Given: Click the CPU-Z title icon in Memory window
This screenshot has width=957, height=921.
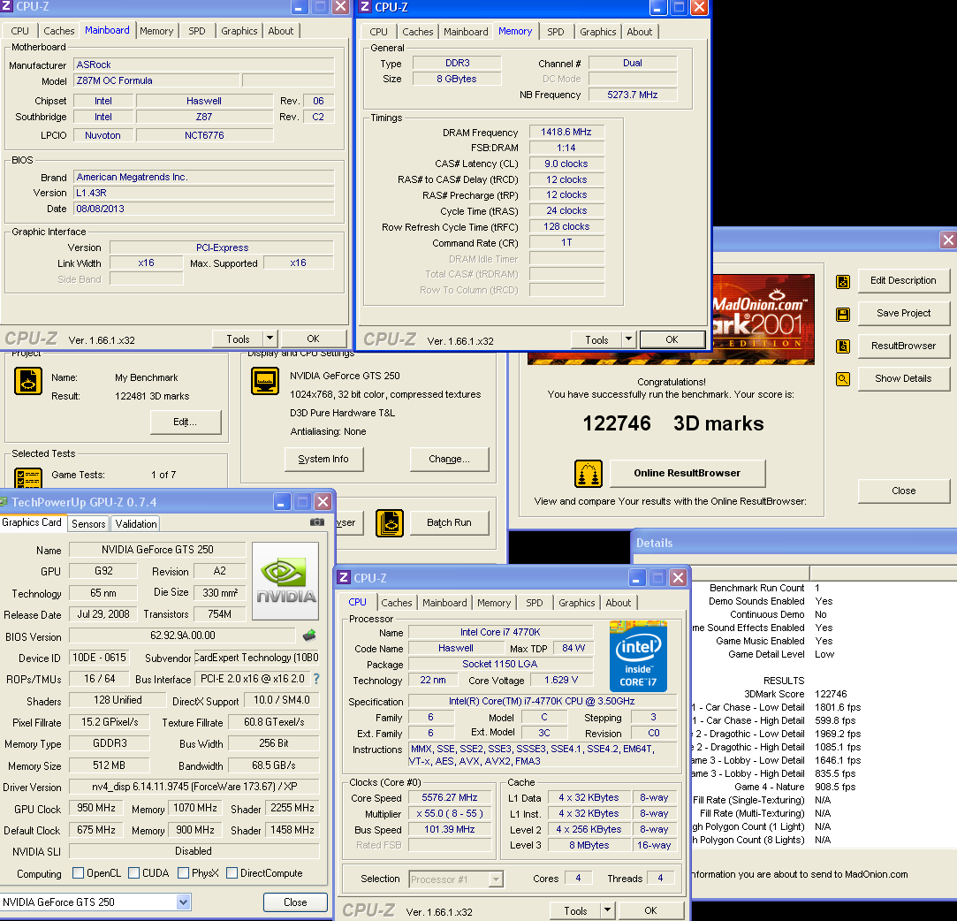Looking at the screenshot, I should (x=365, y=7).
